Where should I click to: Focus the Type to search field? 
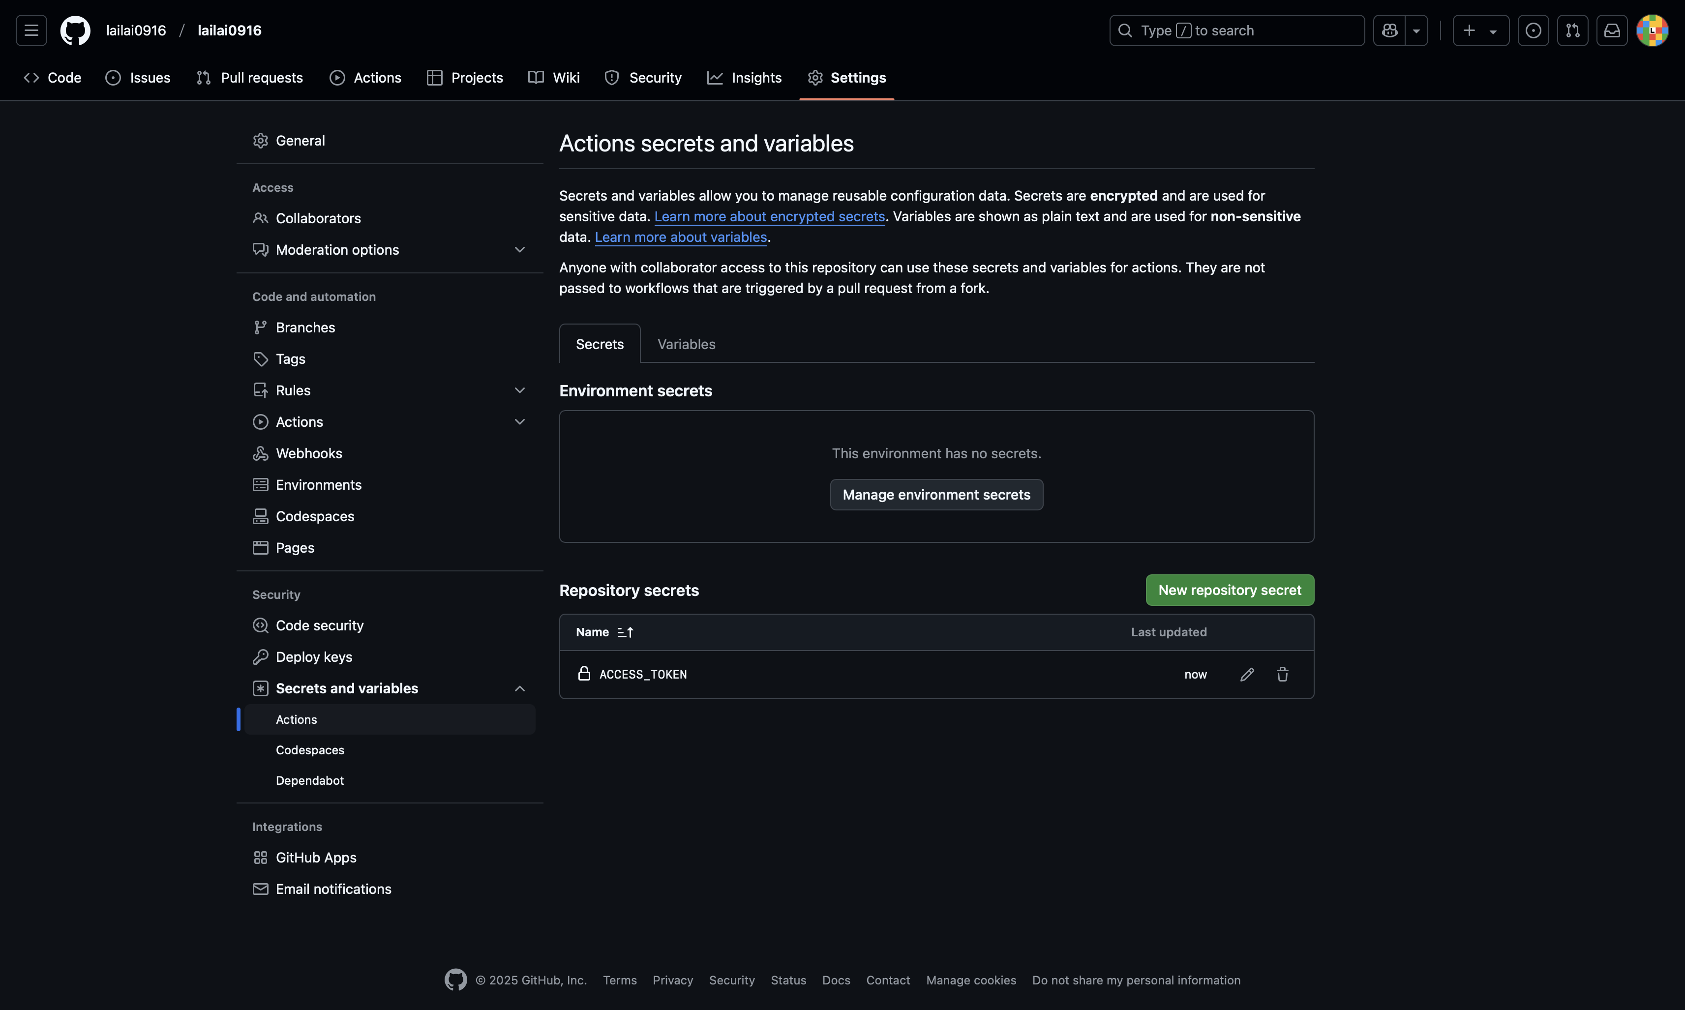point(1236,30)
